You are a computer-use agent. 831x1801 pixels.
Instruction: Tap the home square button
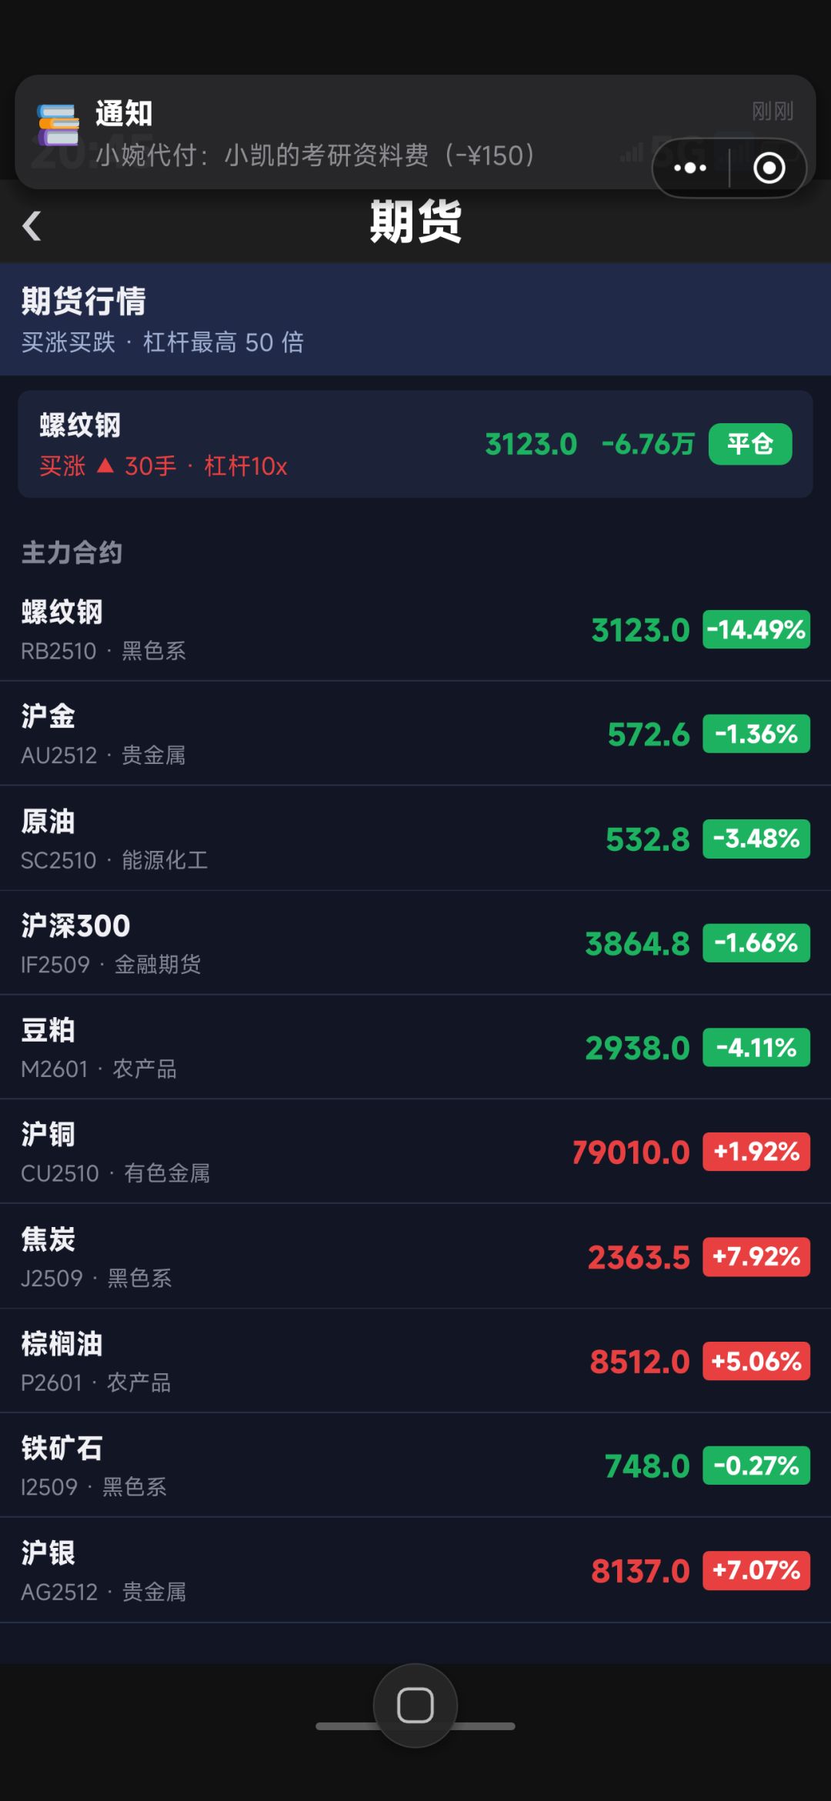(x=415, y=1705)
